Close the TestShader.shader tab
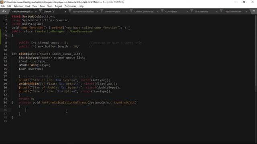This screenshot has width=257, height=144. 246,12
